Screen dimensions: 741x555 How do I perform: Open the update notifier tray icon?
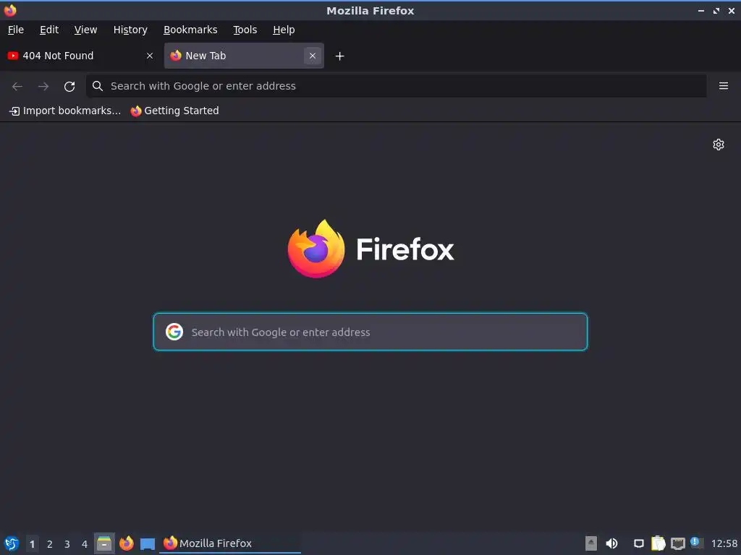pyautogui.click(x=696, y=543)
